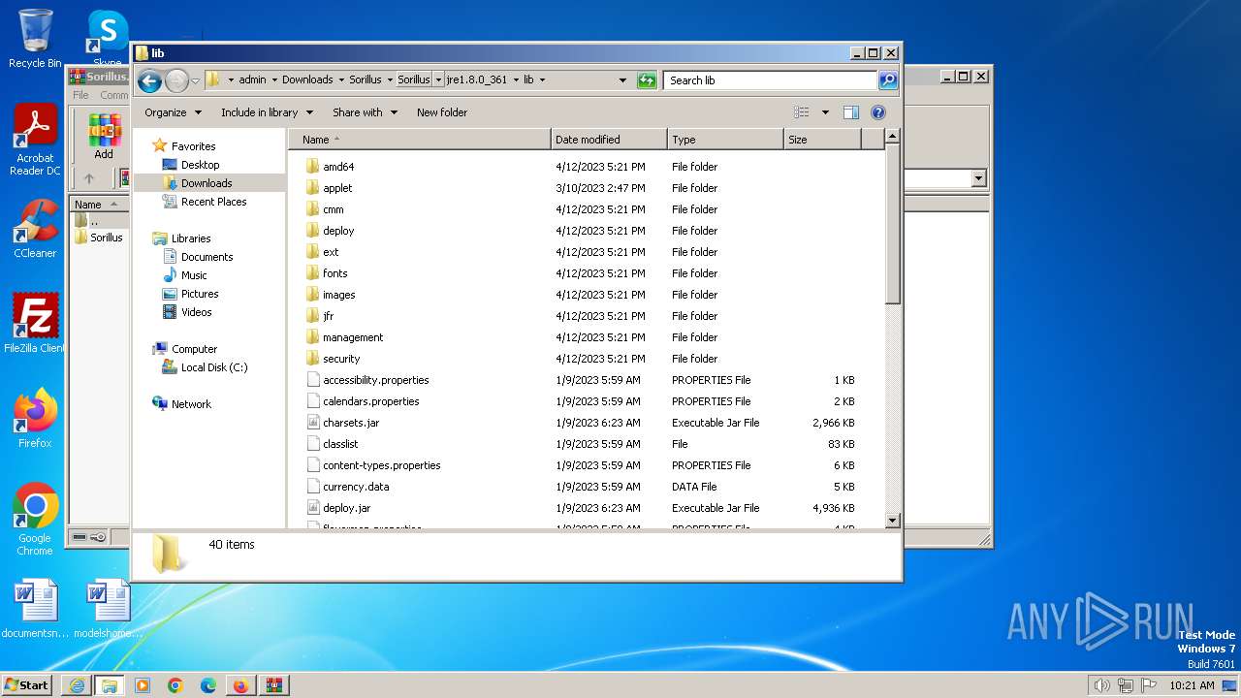This screenshot has height=698, width=1241.
Task: Select Recent Places in the navigation pane
Action: [x=213, y=202]
